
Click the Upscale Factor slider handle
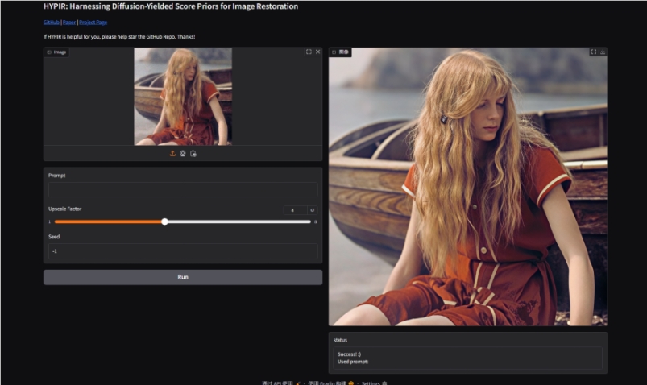point(164,221)
